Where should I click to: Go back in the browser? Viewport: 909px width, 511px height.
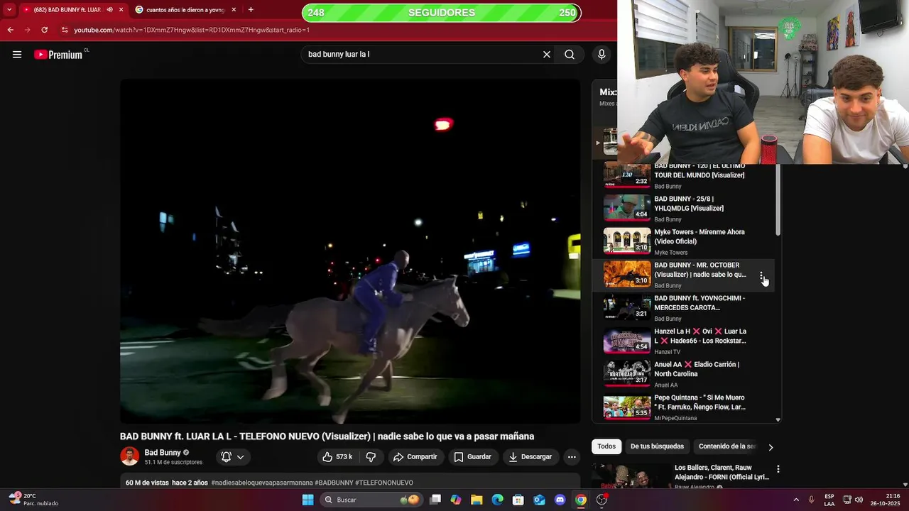(x=10, y=30)
